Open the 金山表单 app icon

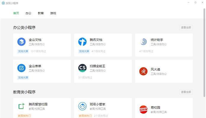(x=21, y=68)
